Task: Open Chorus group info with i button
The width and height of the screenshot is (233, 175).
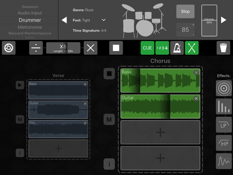Action: tap(109, 164)
